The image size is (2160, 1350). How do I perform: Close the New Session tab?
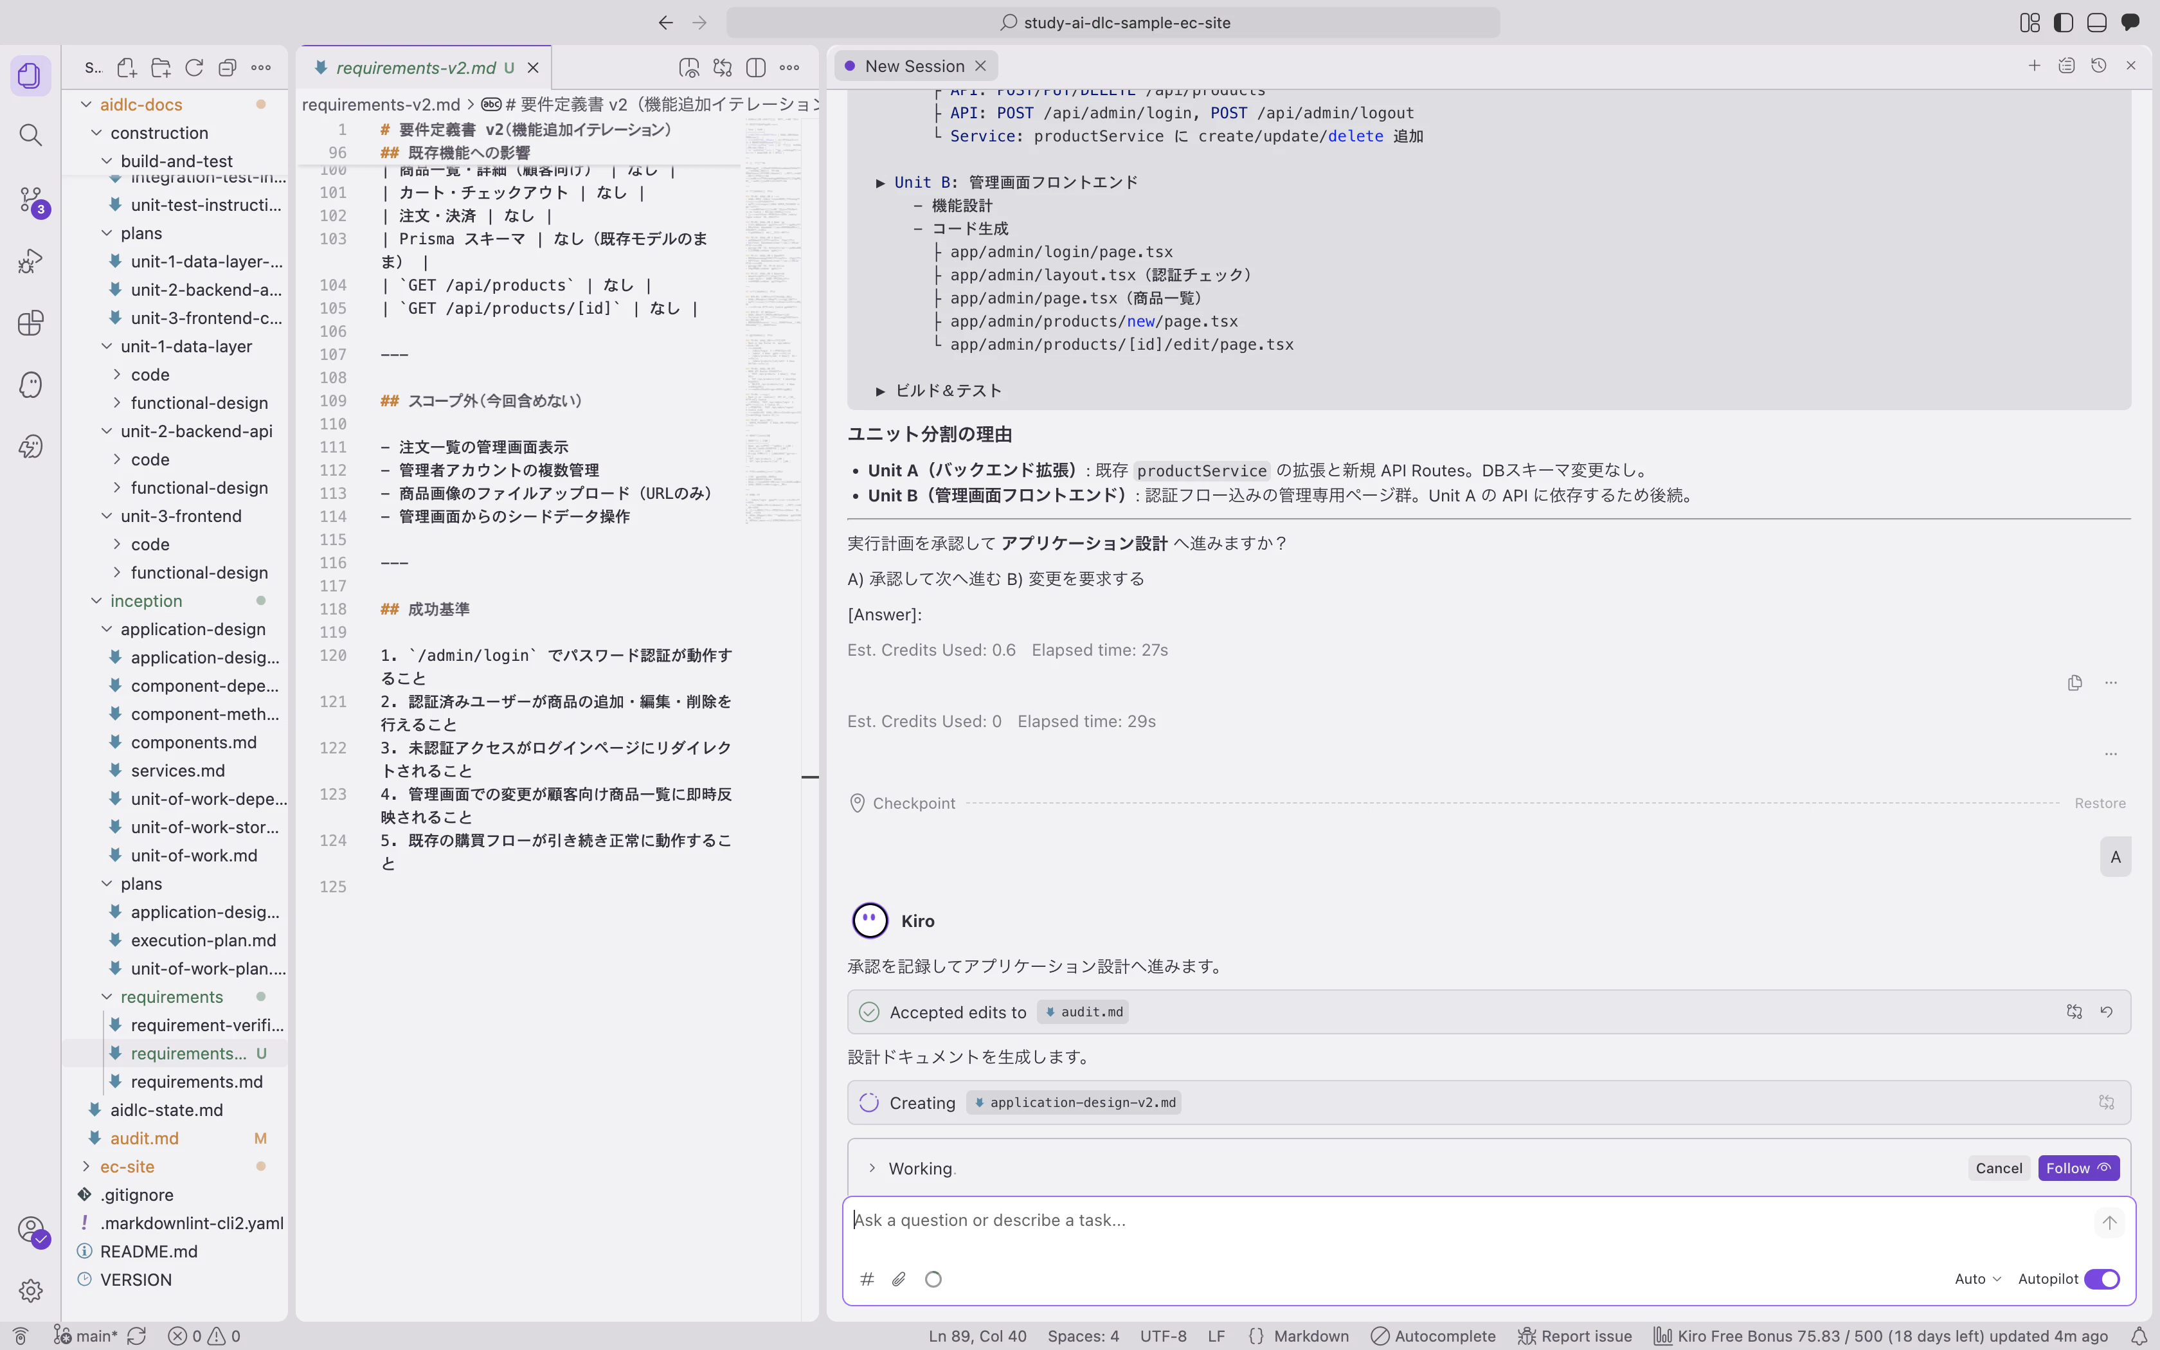(980, 66)
